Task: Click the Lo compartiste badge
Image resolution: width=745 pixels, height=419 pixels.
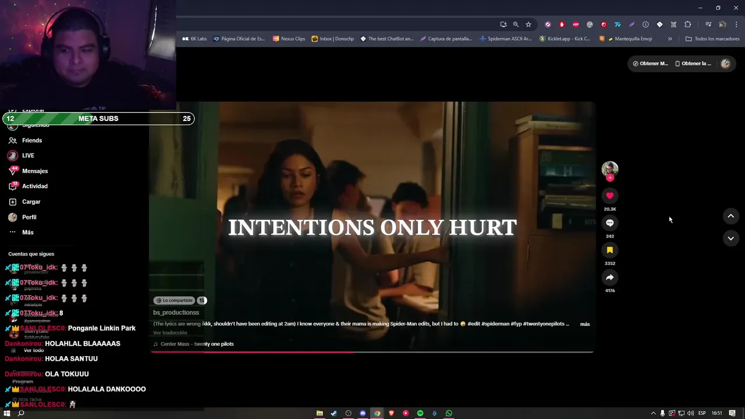Action: 174,300
